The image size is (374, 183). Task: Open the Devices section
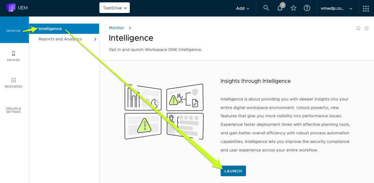(13, 56)
